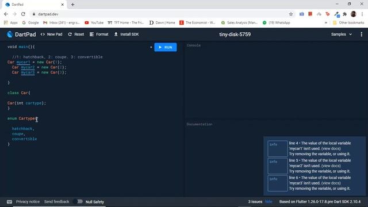Click the keyboard shortcuts icon
The width and height of the screenshot is (368, 207).
pyautogui.click(x=9, y=202)
